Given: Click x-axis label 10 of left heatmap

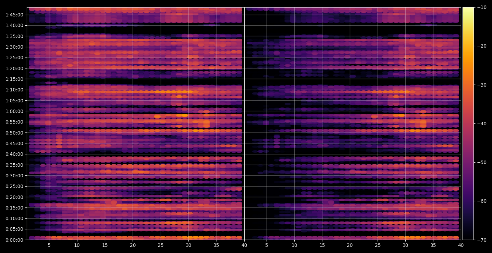Looking at the screenshot, I should point(77,245).
